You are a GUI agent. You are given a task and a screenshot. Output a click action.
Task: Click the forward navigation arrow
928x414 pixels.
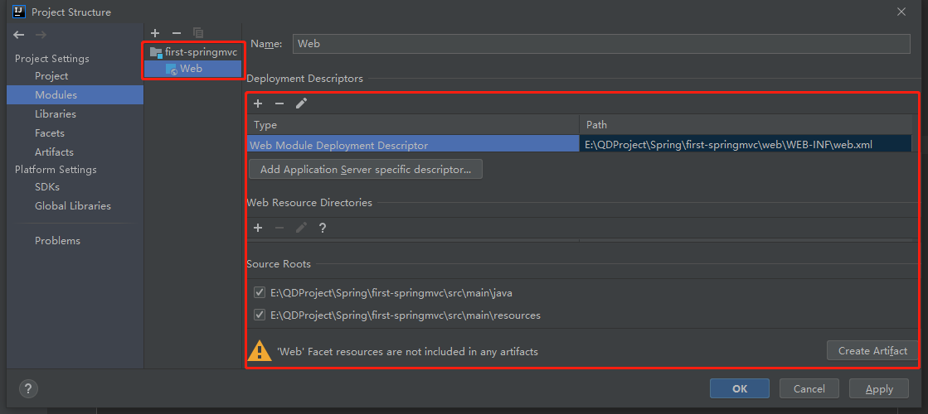41,35
